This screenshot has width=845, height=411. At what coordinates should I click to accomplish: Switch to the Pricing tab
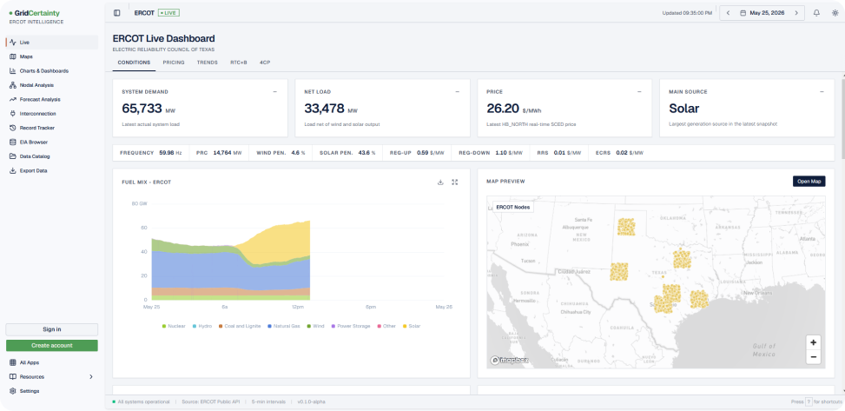(x=174, y=63)
